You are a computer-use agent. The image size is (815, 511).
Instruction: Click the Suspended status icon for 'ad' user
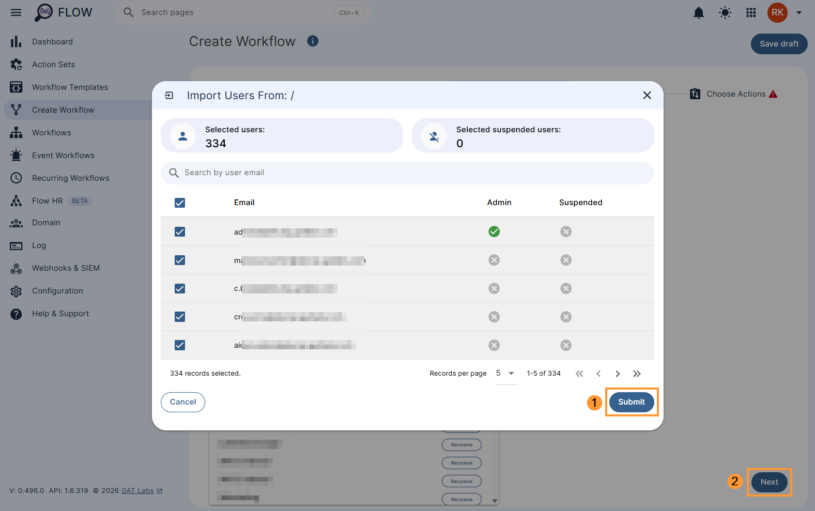point(566,231)
